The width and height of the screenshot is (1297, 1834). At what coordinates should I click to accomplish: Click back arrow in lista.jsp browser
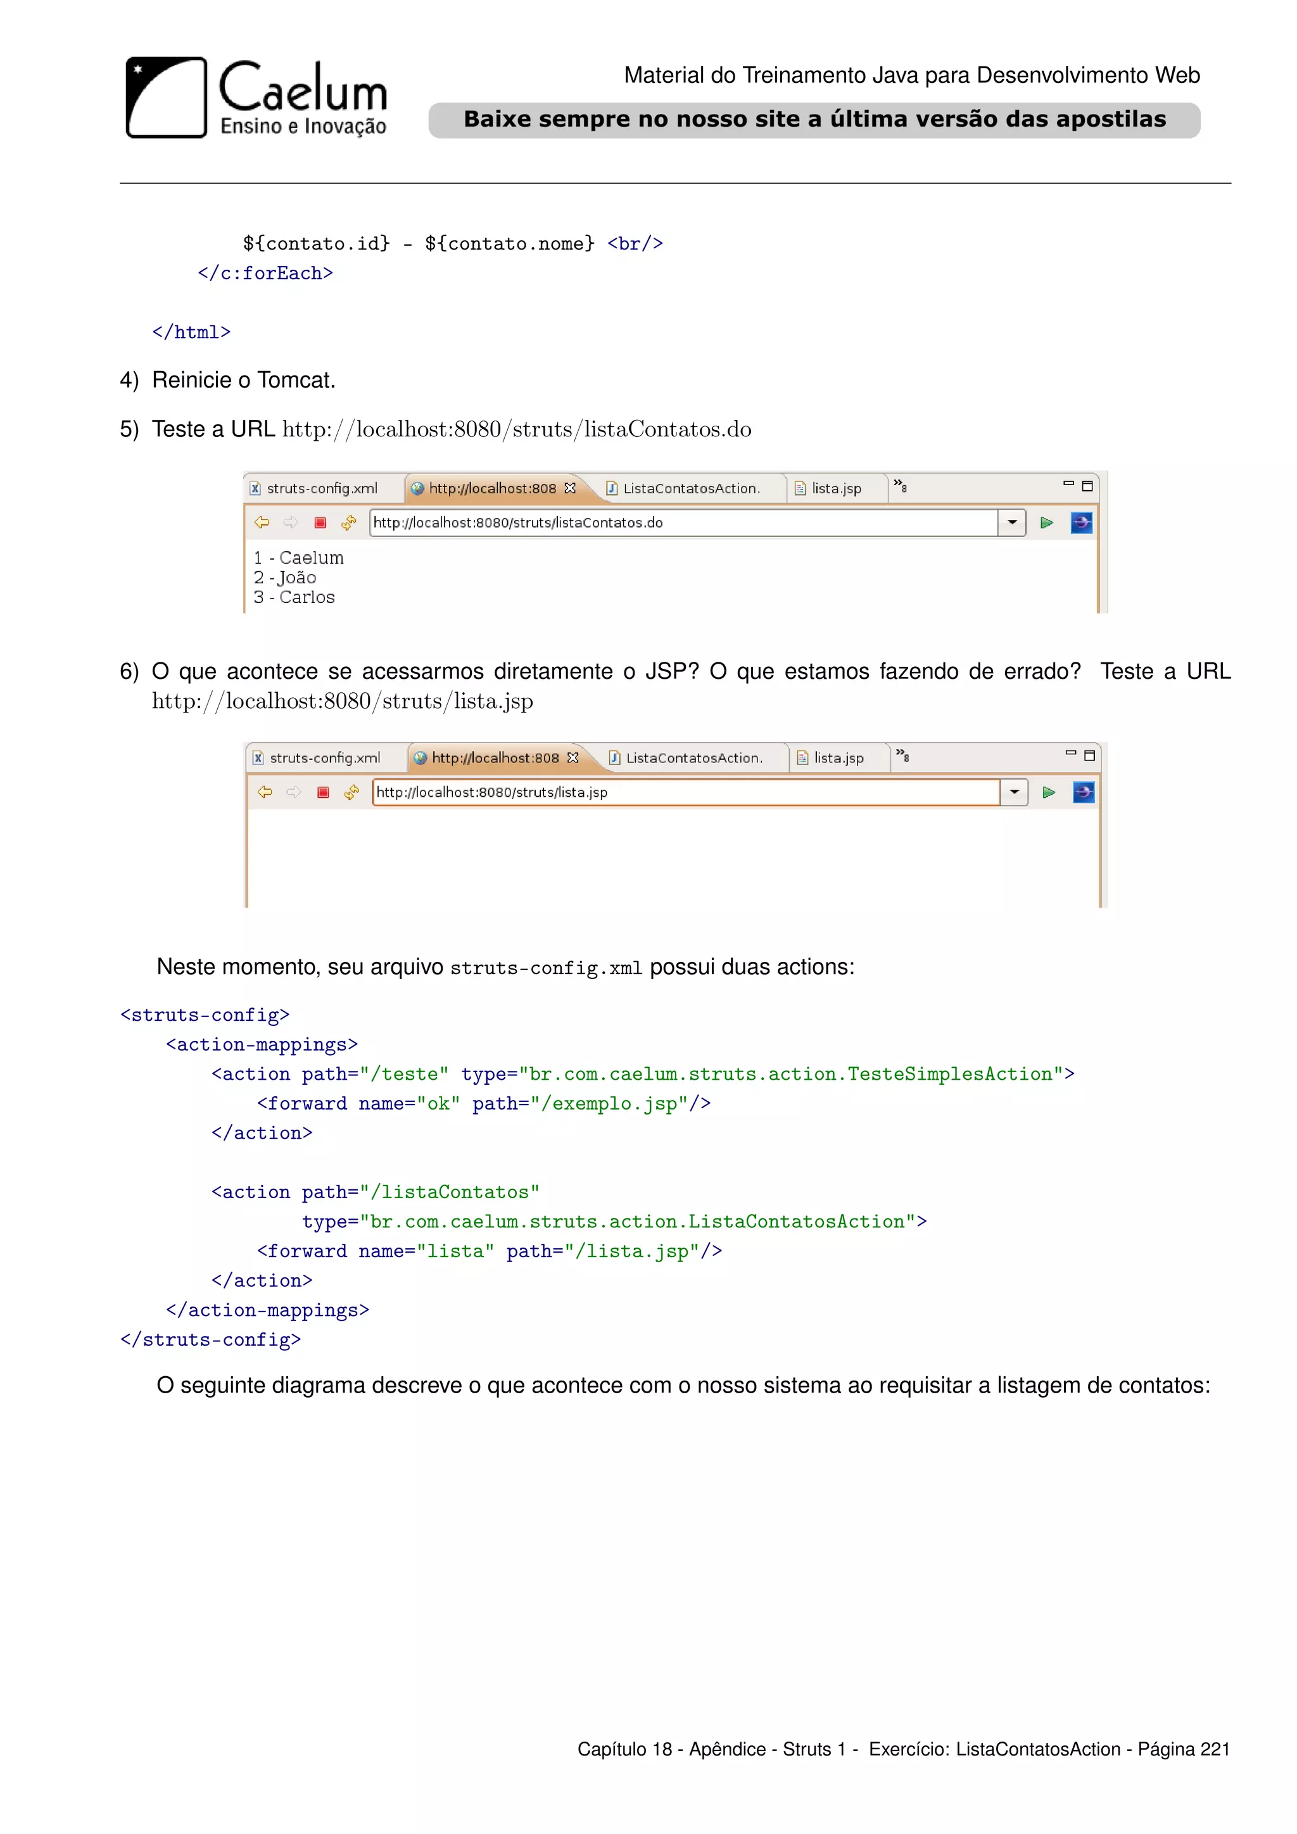(265, 792)
